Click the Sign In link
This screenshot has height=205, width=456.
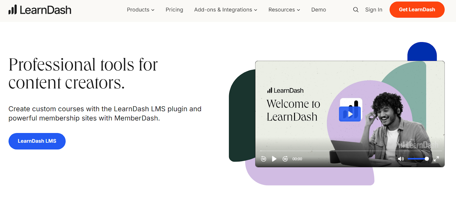click(374, 10)
